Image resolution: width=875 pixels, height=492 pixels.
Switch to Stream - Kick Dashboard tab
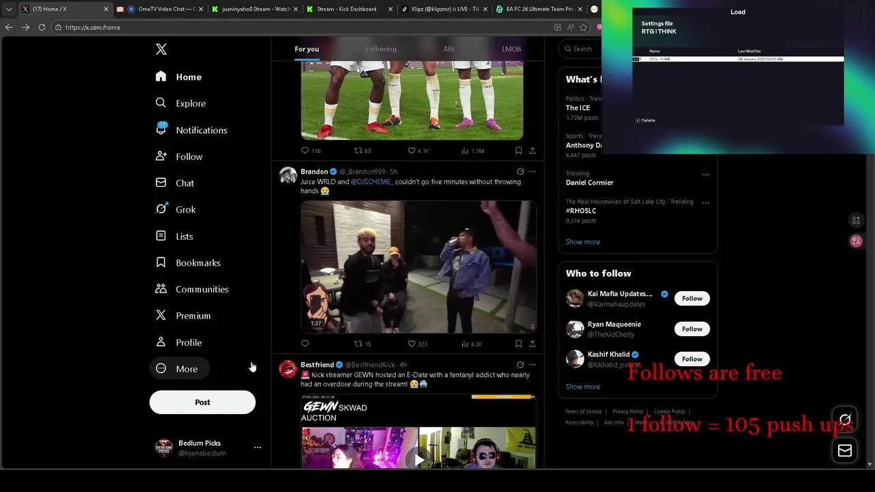click(349, 9)
